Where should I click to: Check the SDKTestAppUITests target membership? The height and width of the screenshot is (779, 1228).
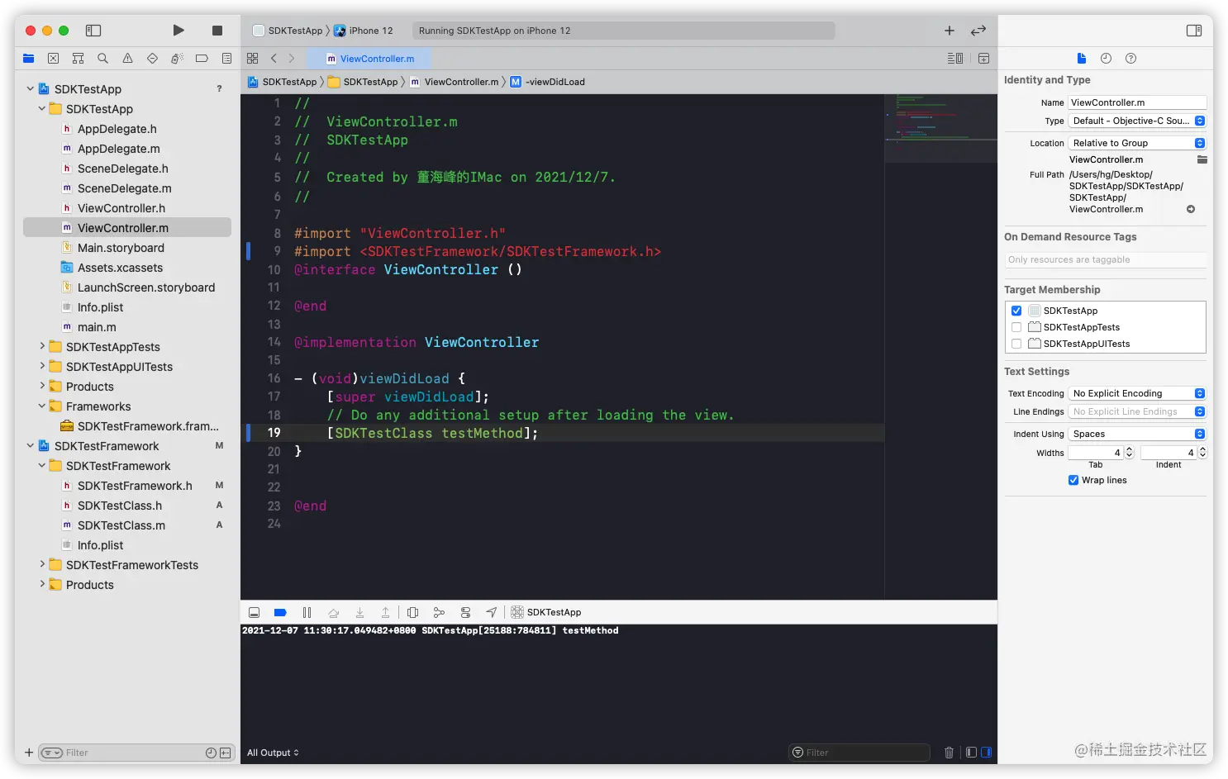1016,344
